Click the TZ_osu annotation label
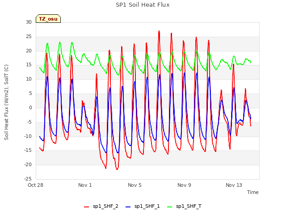Screen dimensions: 286x215 [x=48, y=19]
